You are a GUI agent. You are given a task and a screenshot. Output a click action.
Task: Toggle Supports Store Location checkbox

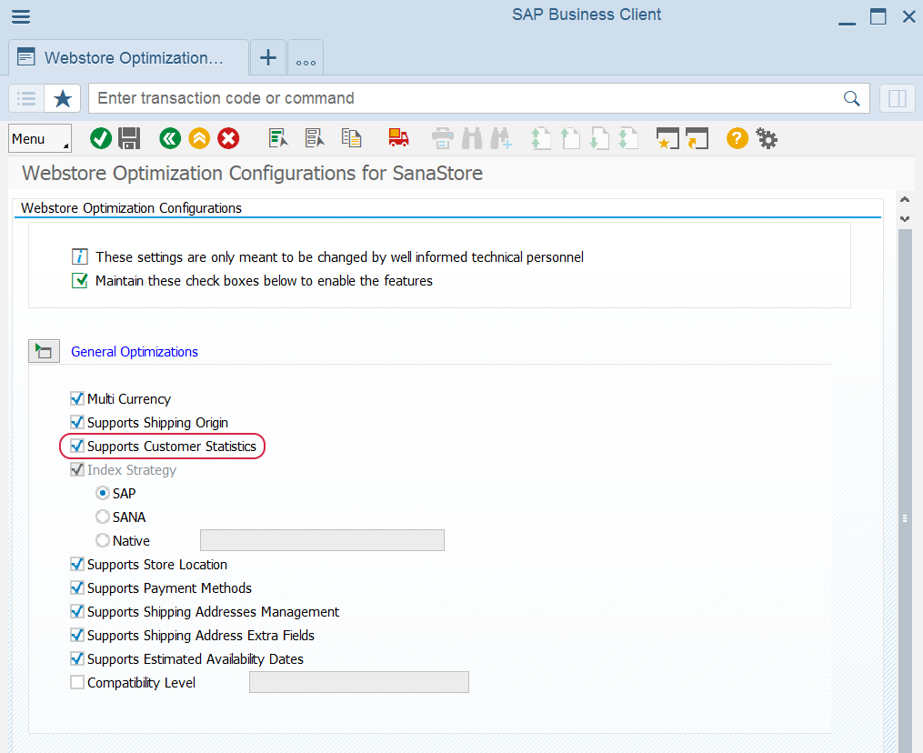(x=76, y=564)
